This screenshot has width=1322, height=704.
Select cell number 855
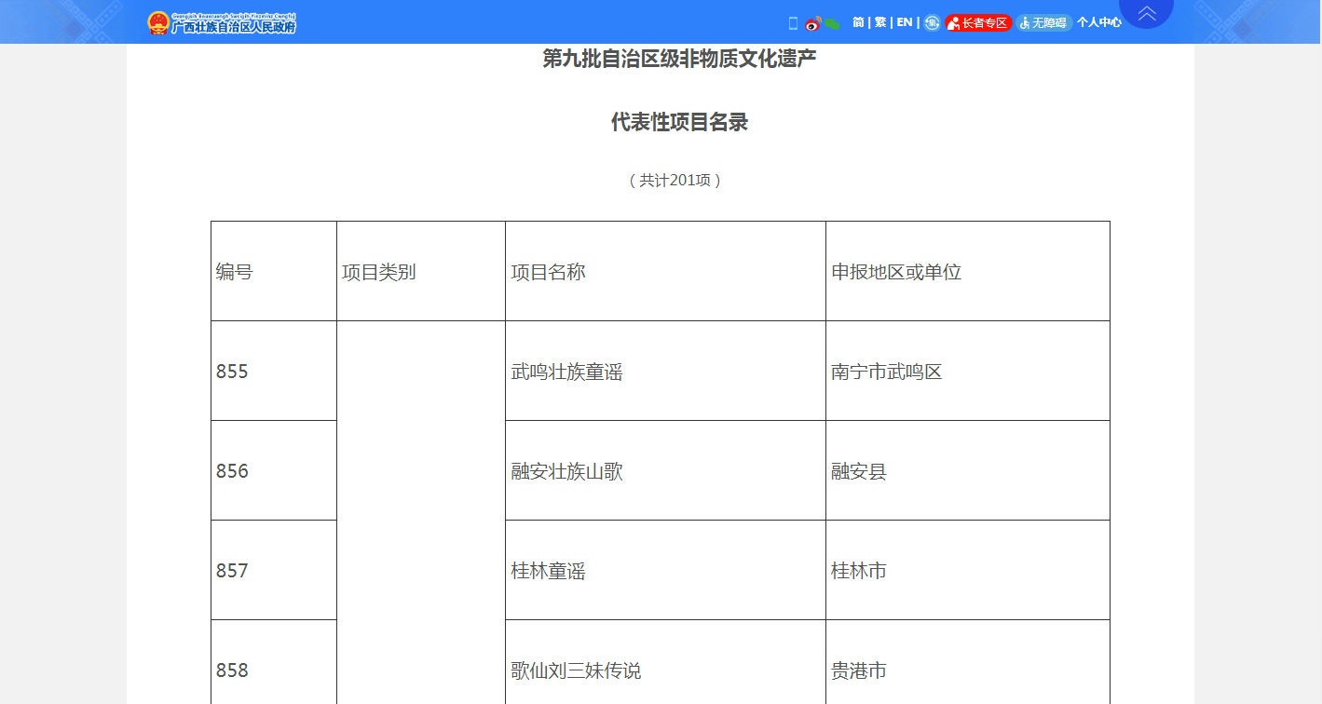click(x=232, y=372)
